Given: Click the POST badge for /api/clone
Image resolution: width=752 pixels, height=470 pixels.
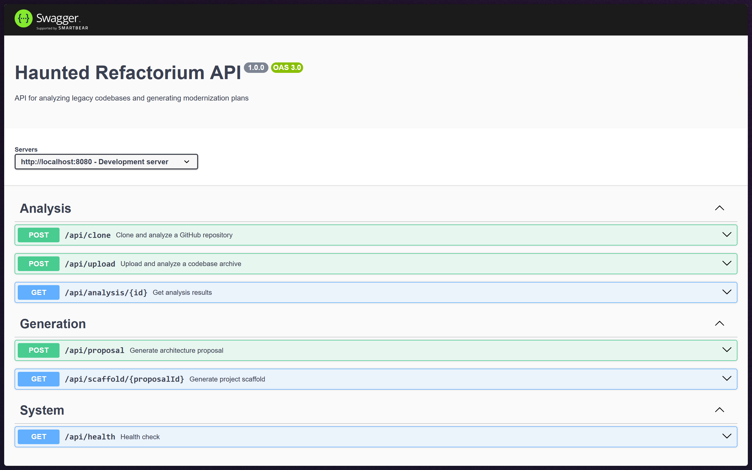Looking at the screenshot, I should click(x=39, y=235).
